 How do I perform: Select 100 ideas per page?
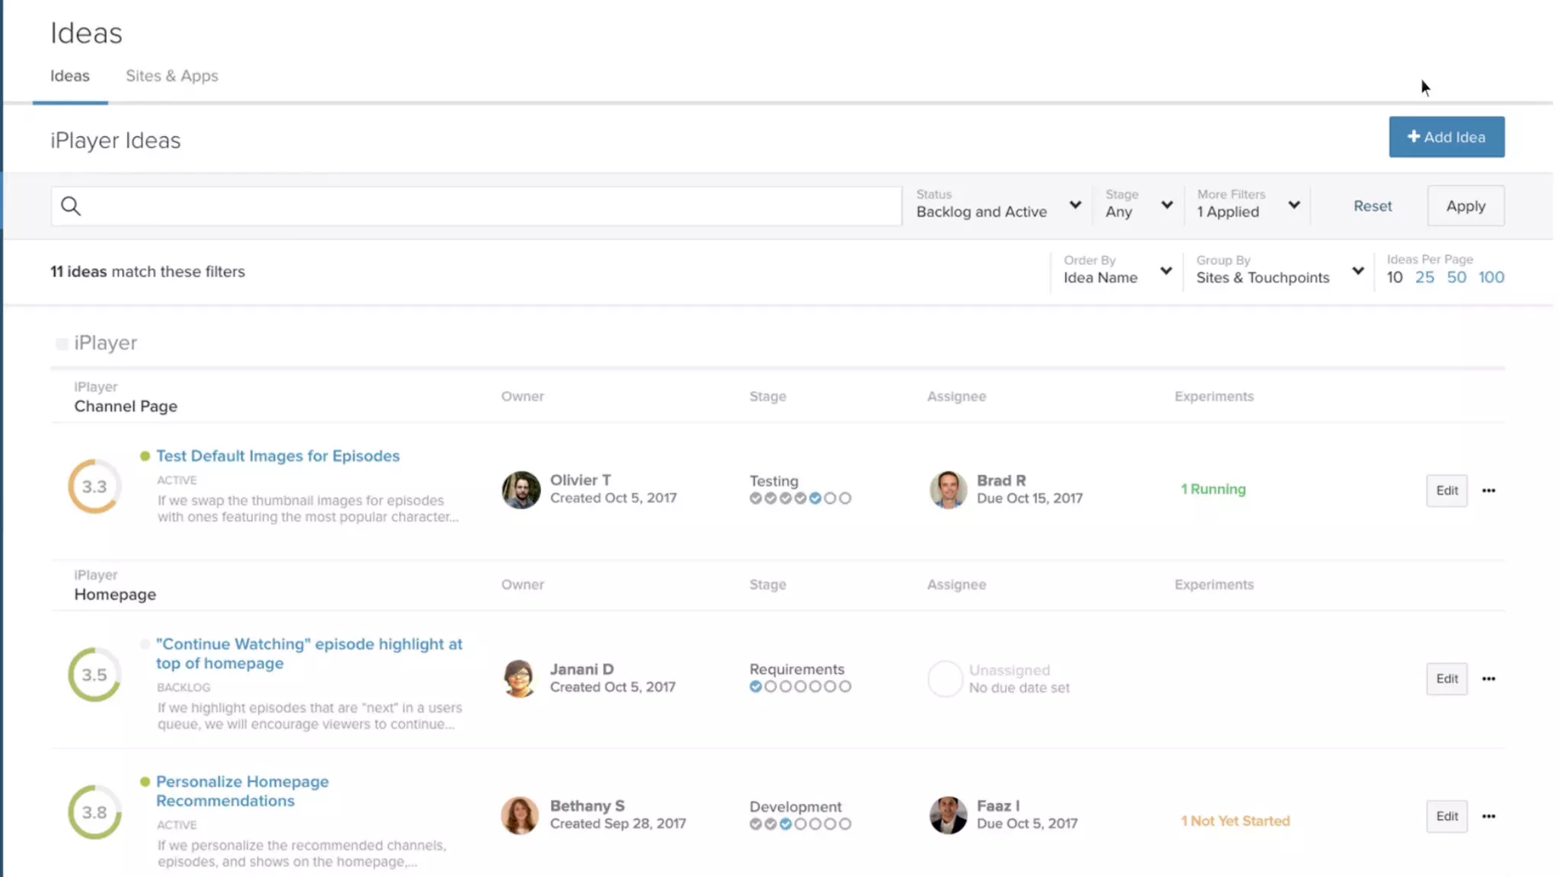click(1490, 278)
